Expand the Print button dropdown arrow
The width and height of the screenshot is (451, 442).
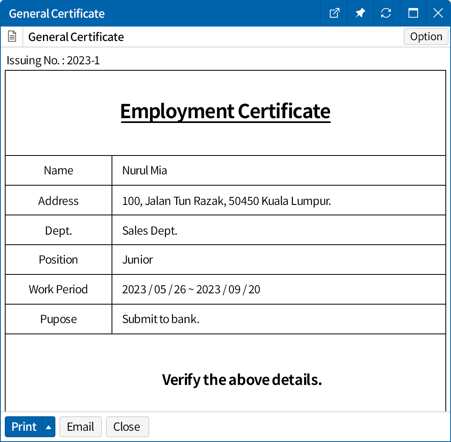pos(49,427)
